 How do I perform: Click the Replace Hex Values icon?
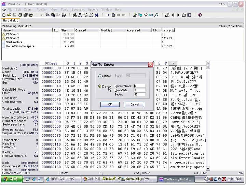[91, 15]
